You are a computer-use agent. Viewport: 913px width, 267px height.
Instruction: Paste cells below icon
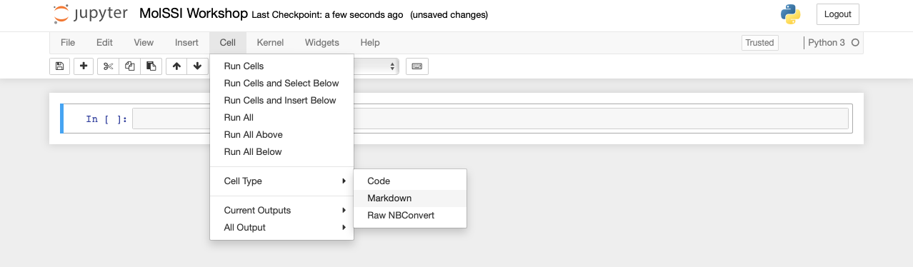[x=151, y=66]
